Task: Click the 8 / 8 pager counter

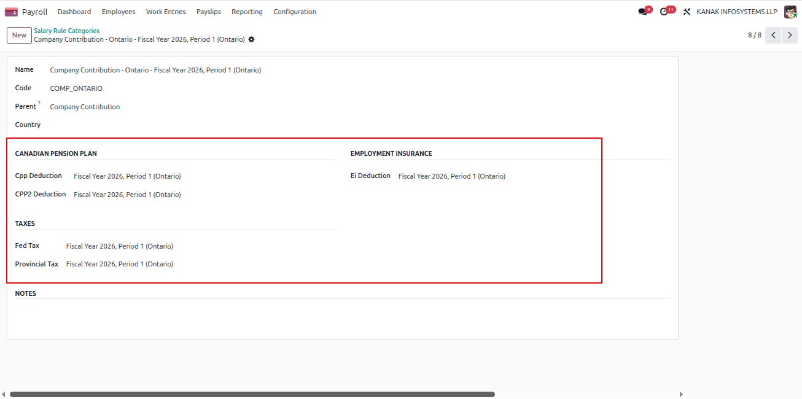Action: (755, 35)
